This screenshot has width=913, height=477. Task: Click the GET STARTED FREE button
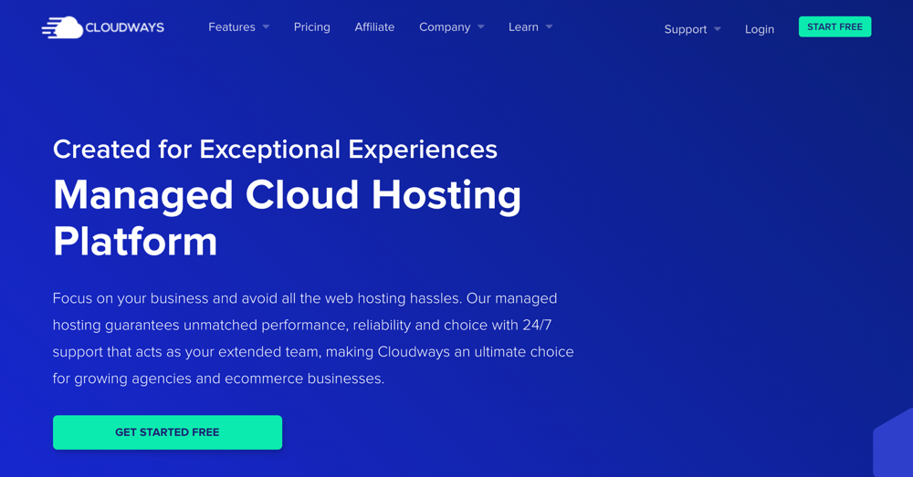168,432
